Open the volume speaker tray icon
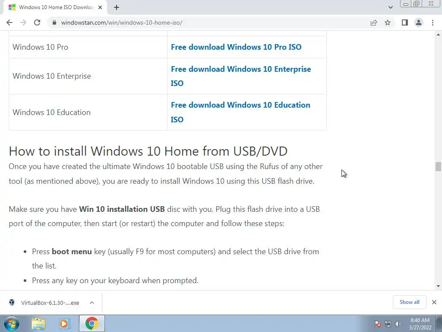Image resolution: width=442 pixels, height=332 pixels. coord(398,324)
